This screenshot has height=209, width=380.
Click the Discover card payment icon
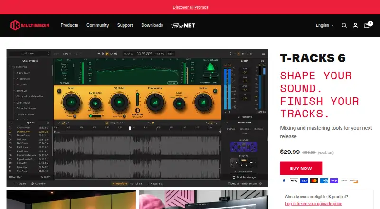pos(354,180)
